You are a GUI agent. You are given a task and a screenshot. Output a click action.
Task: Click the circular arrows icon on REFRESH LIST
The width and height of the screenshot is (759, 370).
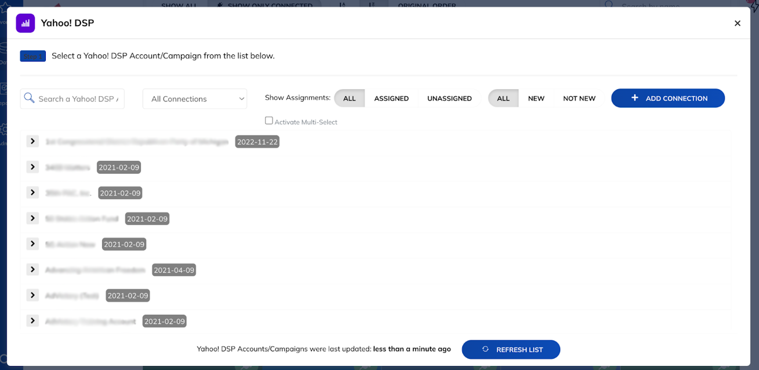(485, 349)
